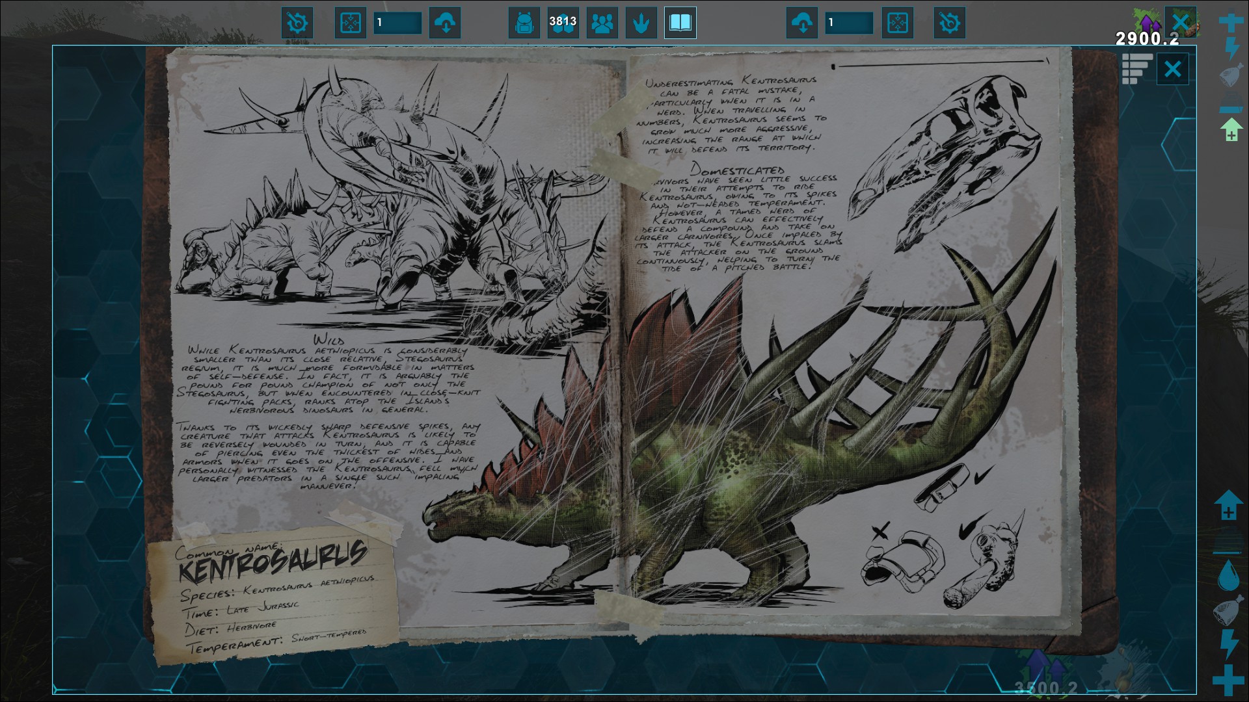The width and height of the screenshot is (1249, 702).
Task: Close the Kentrosaurus dossier panel
Action: click(1172, 69)
